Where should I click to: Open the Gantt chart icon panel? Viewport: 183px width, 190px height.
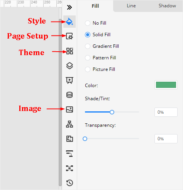[69, 153]
